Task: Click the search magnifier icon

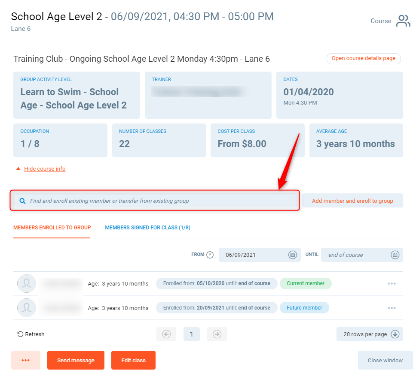Action: coord(22,201)
